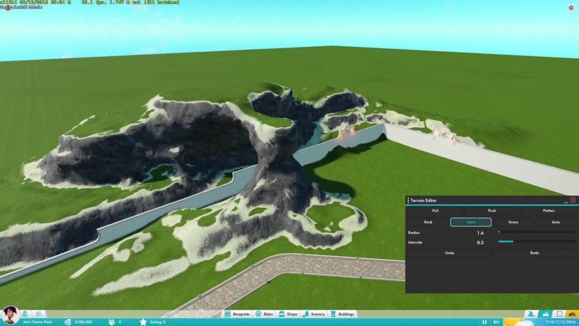Click the Undo button in Terrain Editor

coord(450,253)
